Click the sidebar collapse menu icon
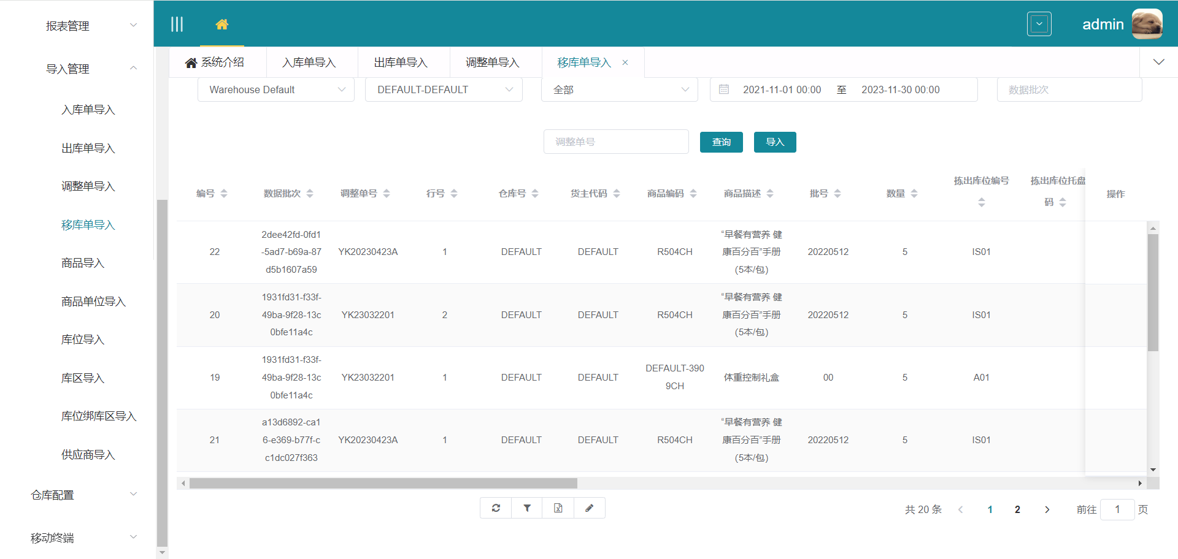Viewport: 1178px width, 559px height. tap(177, 25)
